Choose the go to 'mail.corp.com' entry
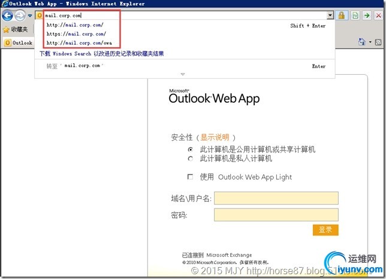Viewport: 386px width, 279px height. (185, 66)
